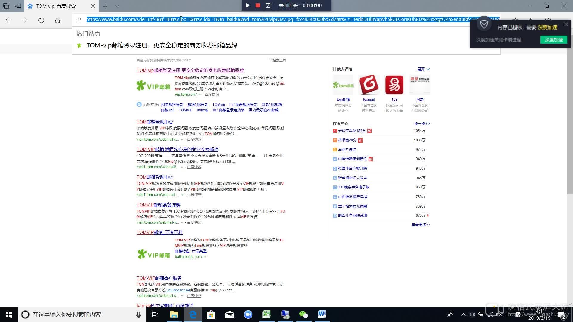Open hot topic 马刺九连胜

tap(347, 150)
